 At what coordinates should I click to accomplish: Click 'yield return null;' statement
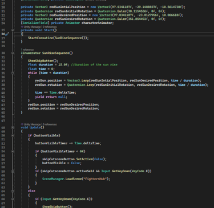(x=51, y=97)
